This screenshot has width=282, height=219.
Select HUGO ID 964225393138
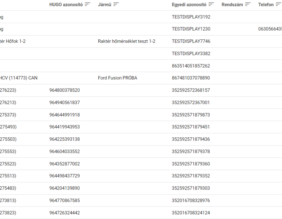[x=65, y=139]
